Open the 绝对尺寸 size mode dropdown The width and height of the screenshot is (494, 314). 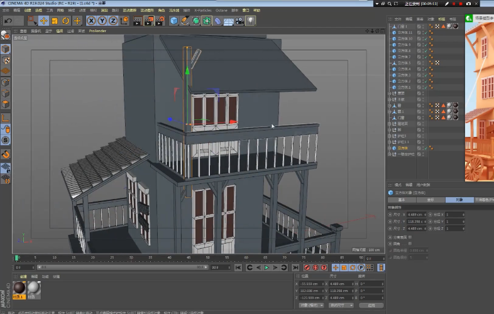(341, 305)
